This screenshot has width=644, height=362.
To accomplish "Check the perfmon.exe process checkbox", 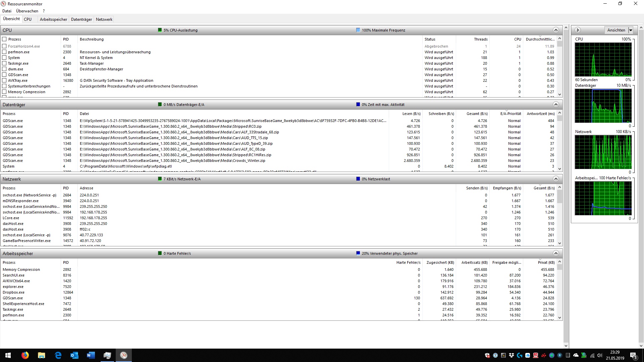I will [x=4, y=52].
